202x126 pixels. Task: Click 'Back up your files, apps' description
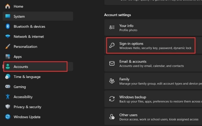coord(161,102)
